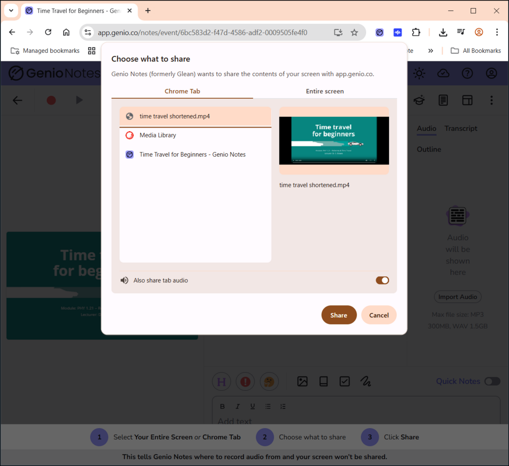This screenshot has width=509, height=466.
Task: Switch to the Entire screen tab
Action: tap(324, 91)
